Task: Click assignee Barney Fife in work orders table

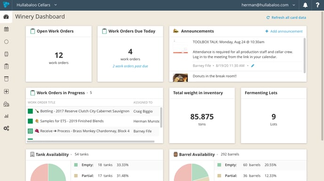Action: [x=143, y=131]
